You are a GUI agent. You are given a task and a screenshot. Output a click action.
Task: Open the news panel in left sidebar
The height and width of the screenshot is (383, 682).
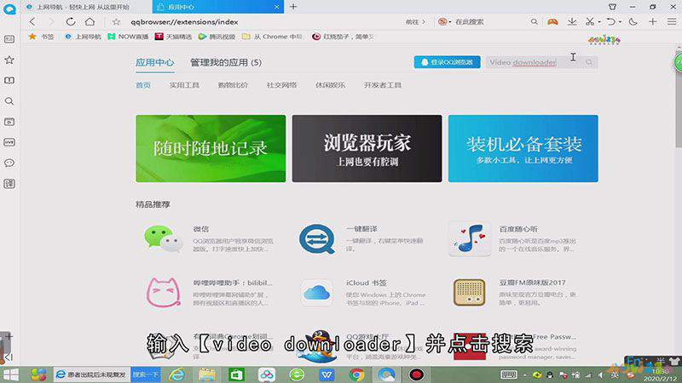coord(9,39)
